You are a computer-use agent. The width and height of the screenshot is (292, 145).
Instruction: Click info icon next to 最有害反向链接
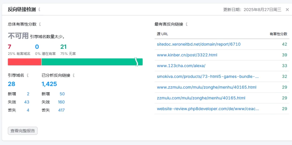pos(187,24)
